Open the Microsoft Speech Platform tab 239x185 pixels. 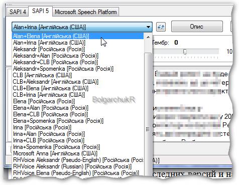click(86, 12)
